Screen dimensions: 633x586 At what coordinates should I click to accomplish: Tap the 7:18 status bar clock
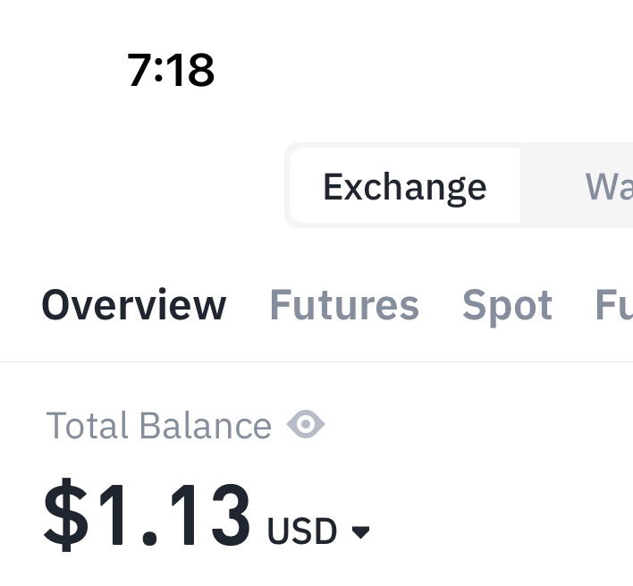(x=171, y=70)
